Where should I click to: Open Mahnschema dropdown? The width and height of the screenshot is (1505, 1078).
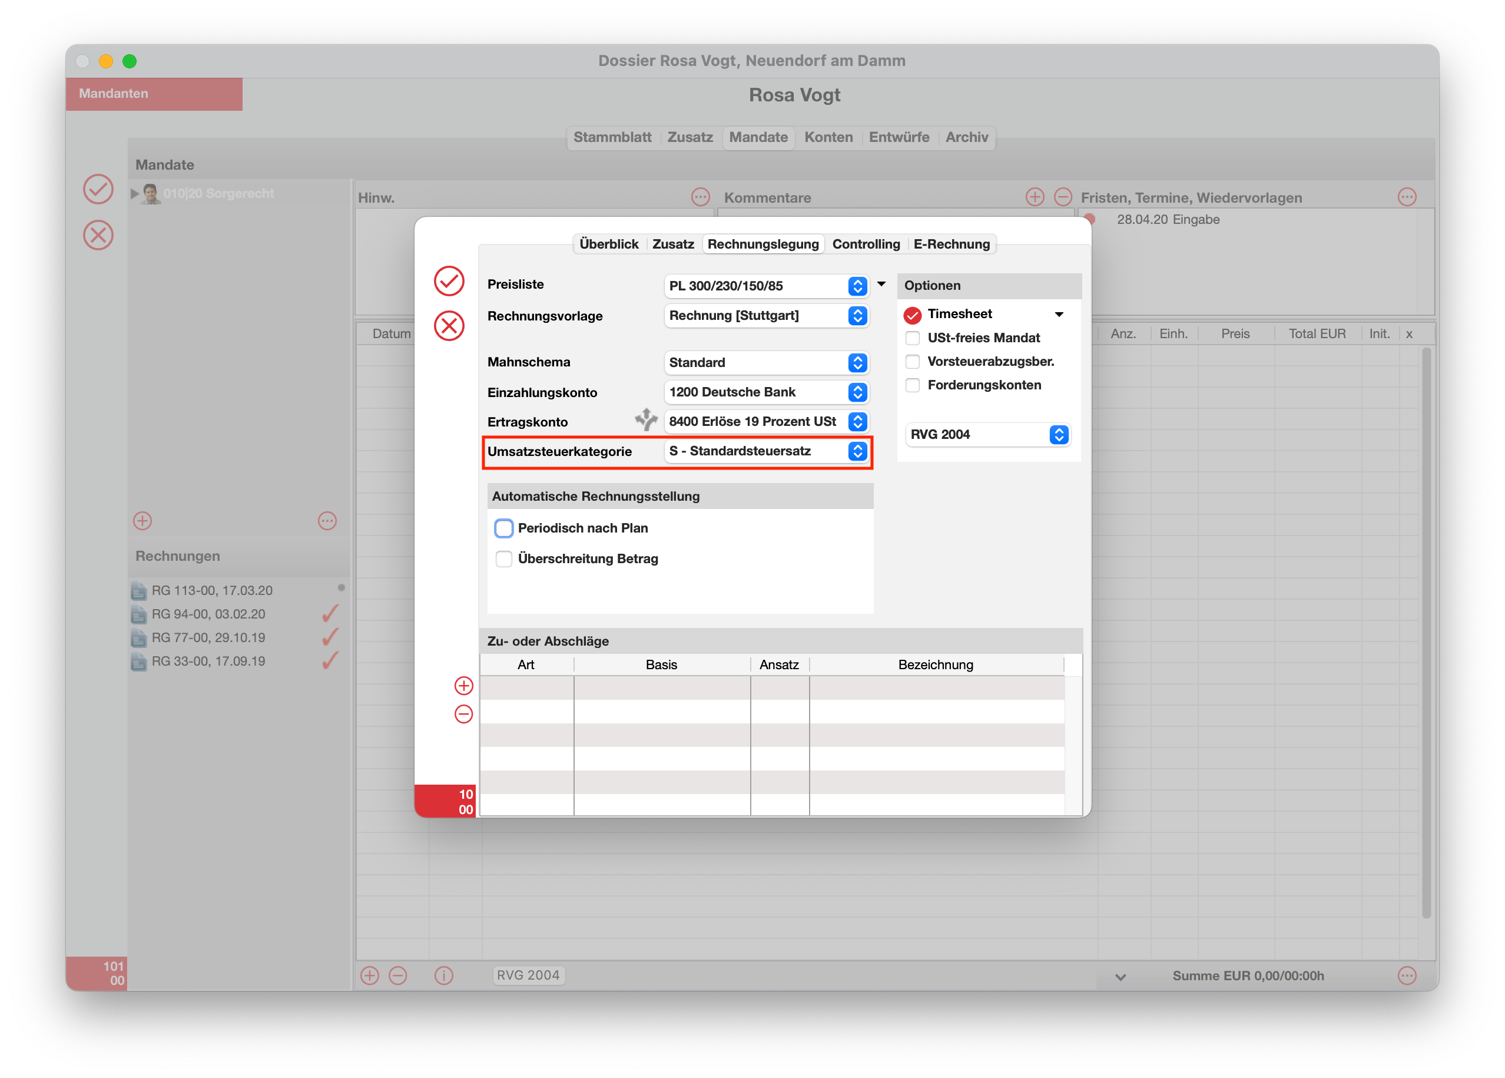tap(767, 362)
